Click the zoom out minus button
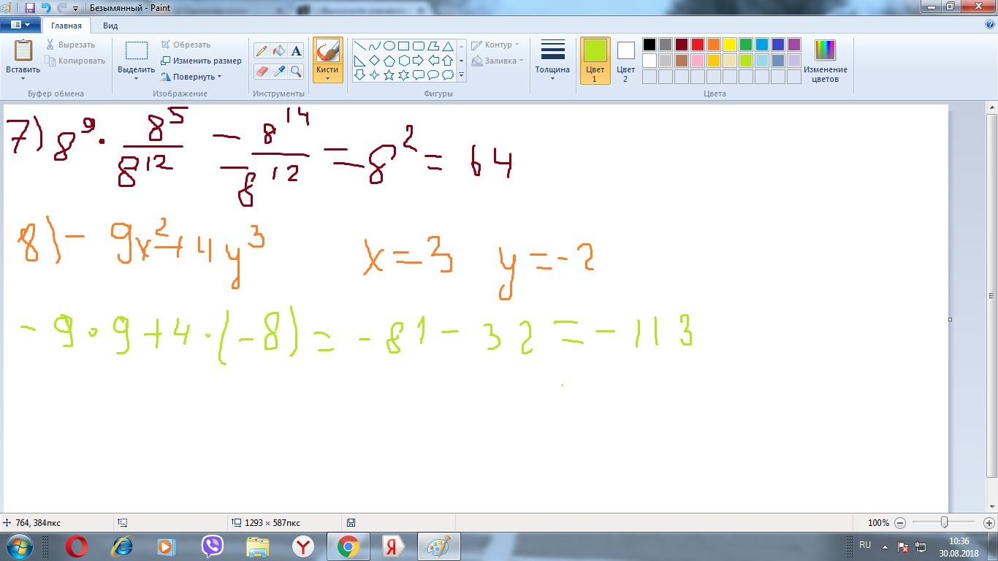This screenshot has width=998, height=561. tap(900, 523)
